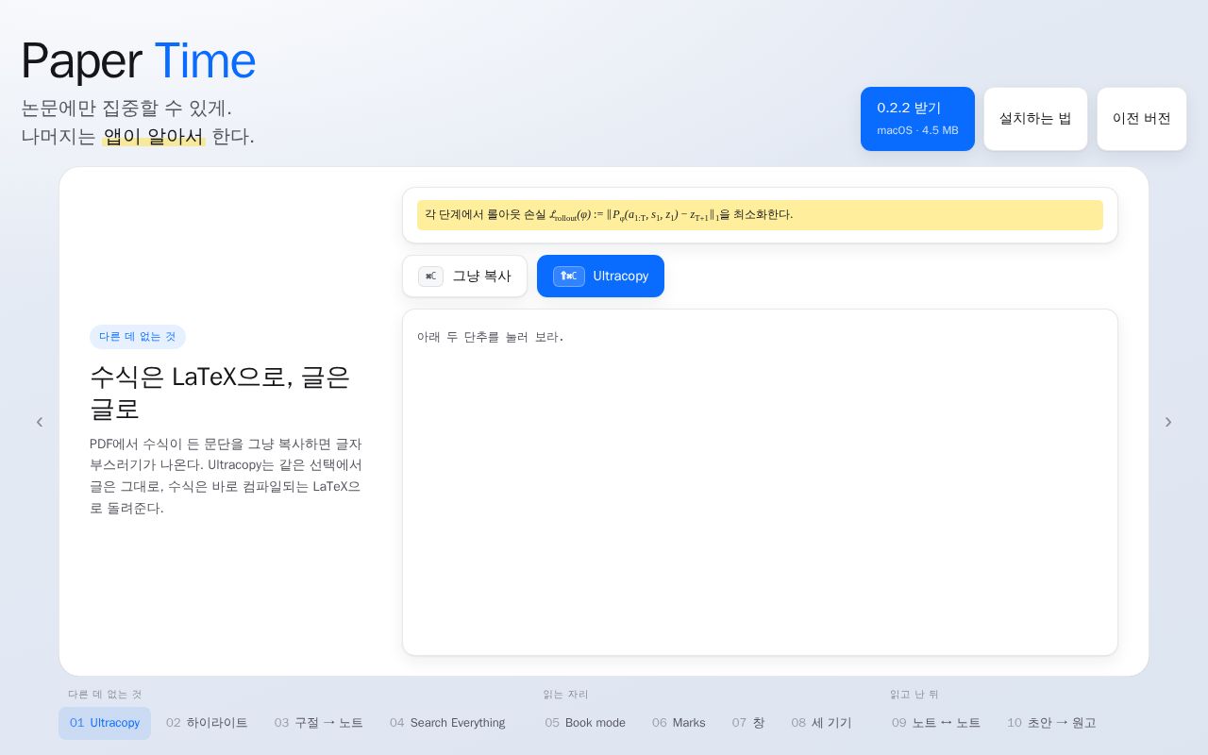The image size is (1208, 755).
Task: Click the next slide arrow
Action: [x=1168, y=422]
